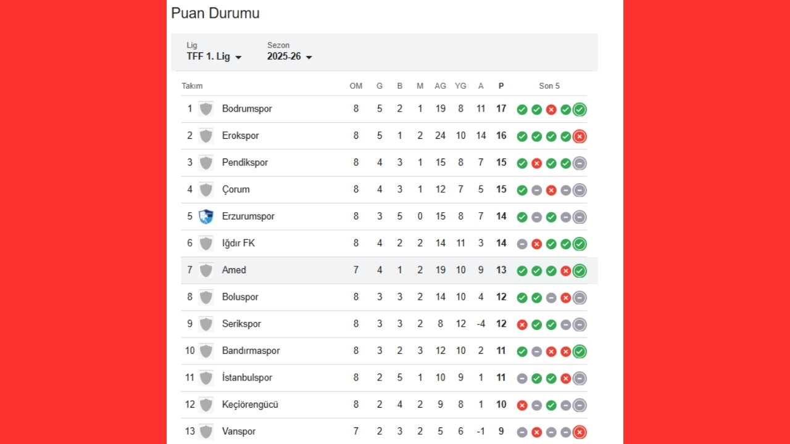Open the Erzurumspor team link
Screen dimensions: 790x444
pos(248,216)
